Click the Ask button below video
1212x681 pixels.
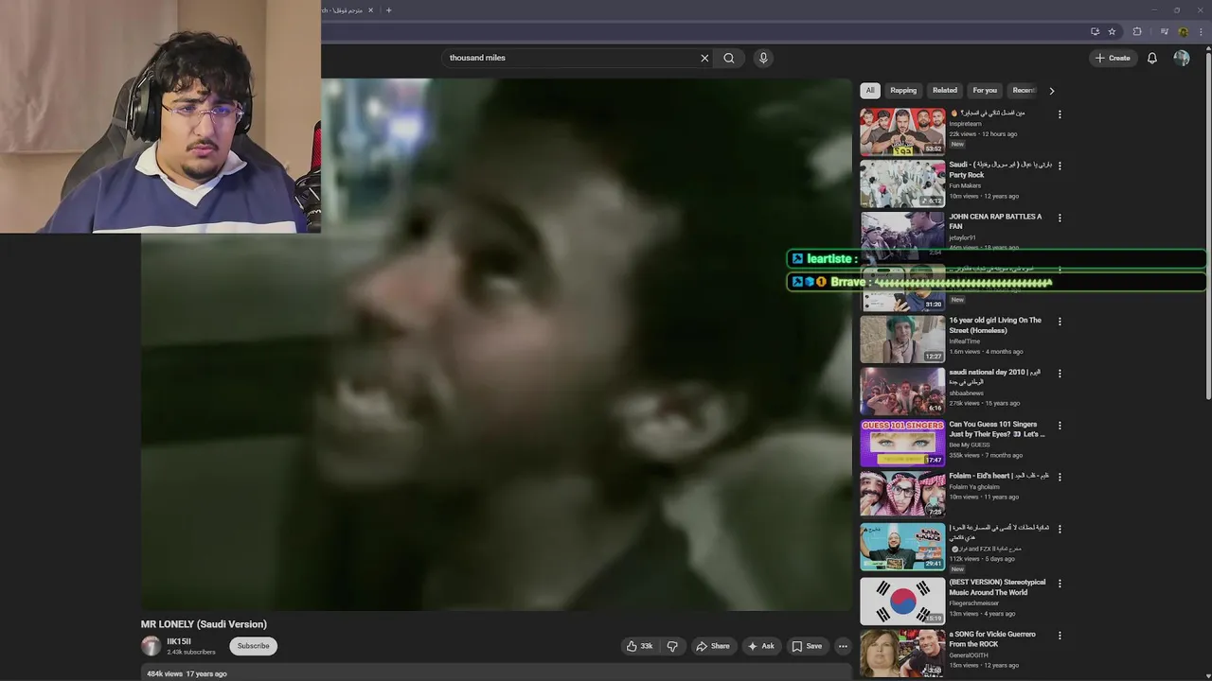[761, 646]
